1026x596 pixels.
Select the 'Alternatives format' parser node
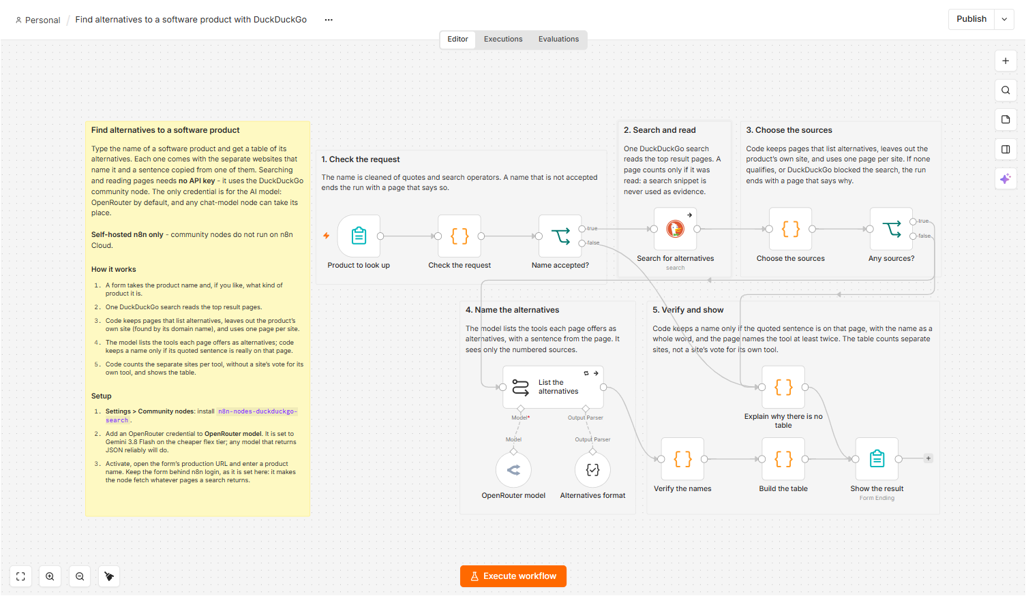[x=593, y=470]
